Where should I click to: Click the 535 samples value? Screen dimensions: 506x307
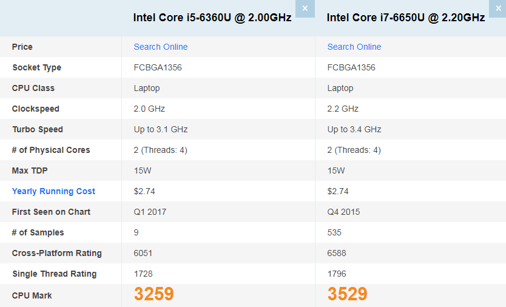pos(334,232)
